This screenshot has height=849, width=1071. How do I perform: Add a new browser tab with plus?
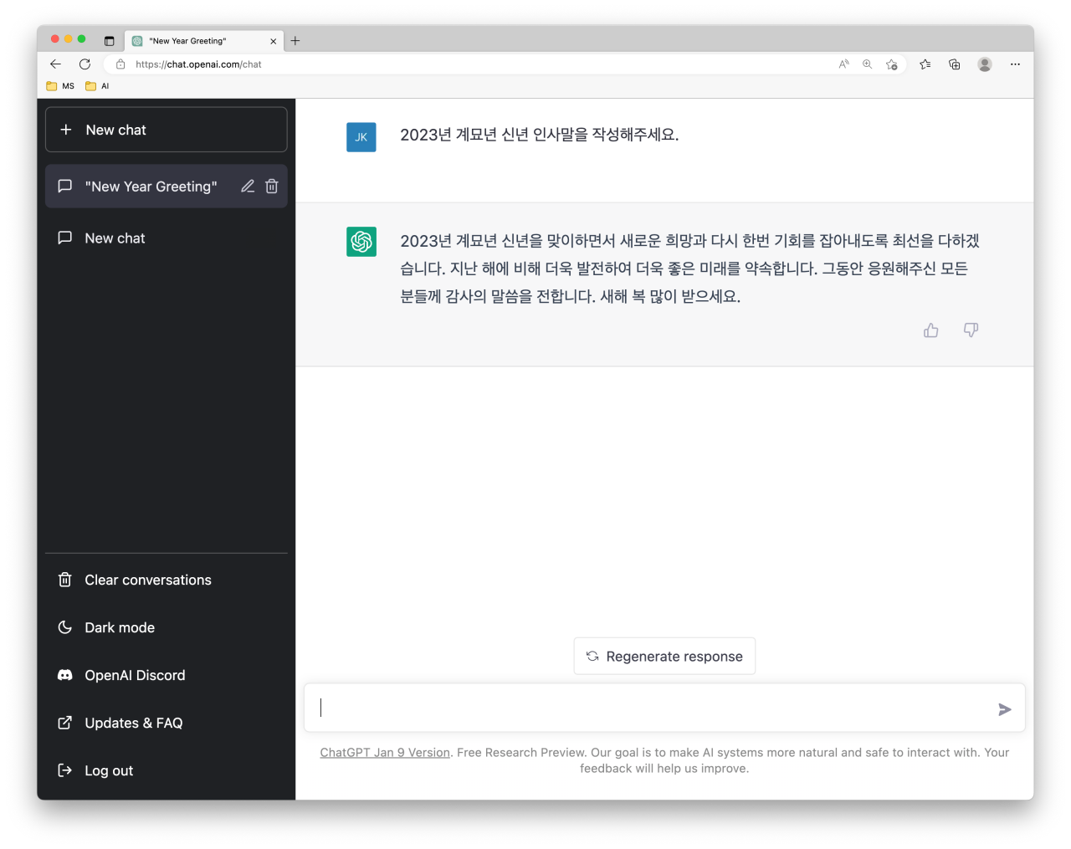coord(295,41)
